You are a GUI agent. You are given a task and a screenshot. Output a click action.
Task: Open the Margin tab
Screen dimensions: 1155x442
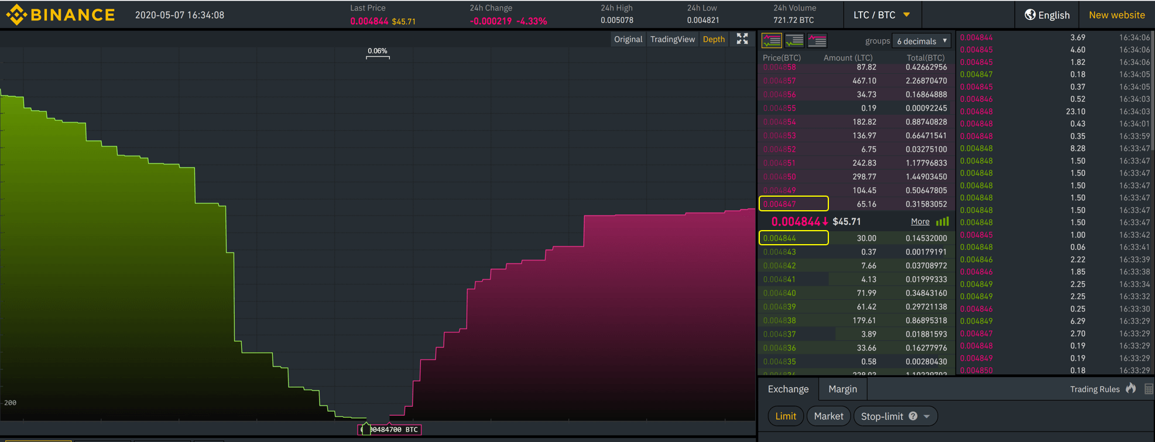click(x=842, y=389)
